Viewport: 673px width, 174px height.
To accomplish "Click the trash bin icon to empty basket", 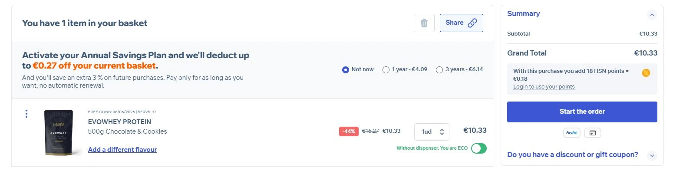I will click(424, 23).
